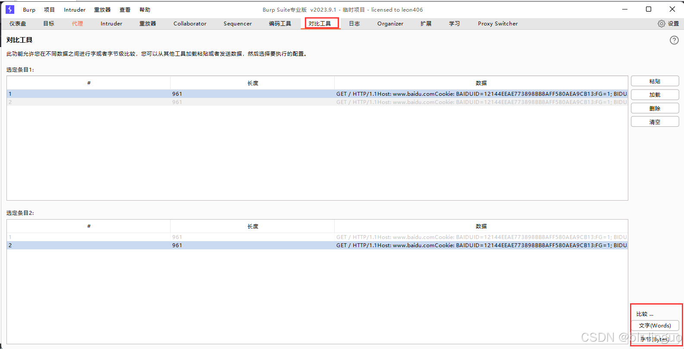The height and width of the screenshot is (349, 684).
Task: Switch to the 日志 tab
Action: pyautogui.click(x=355, y=24)
